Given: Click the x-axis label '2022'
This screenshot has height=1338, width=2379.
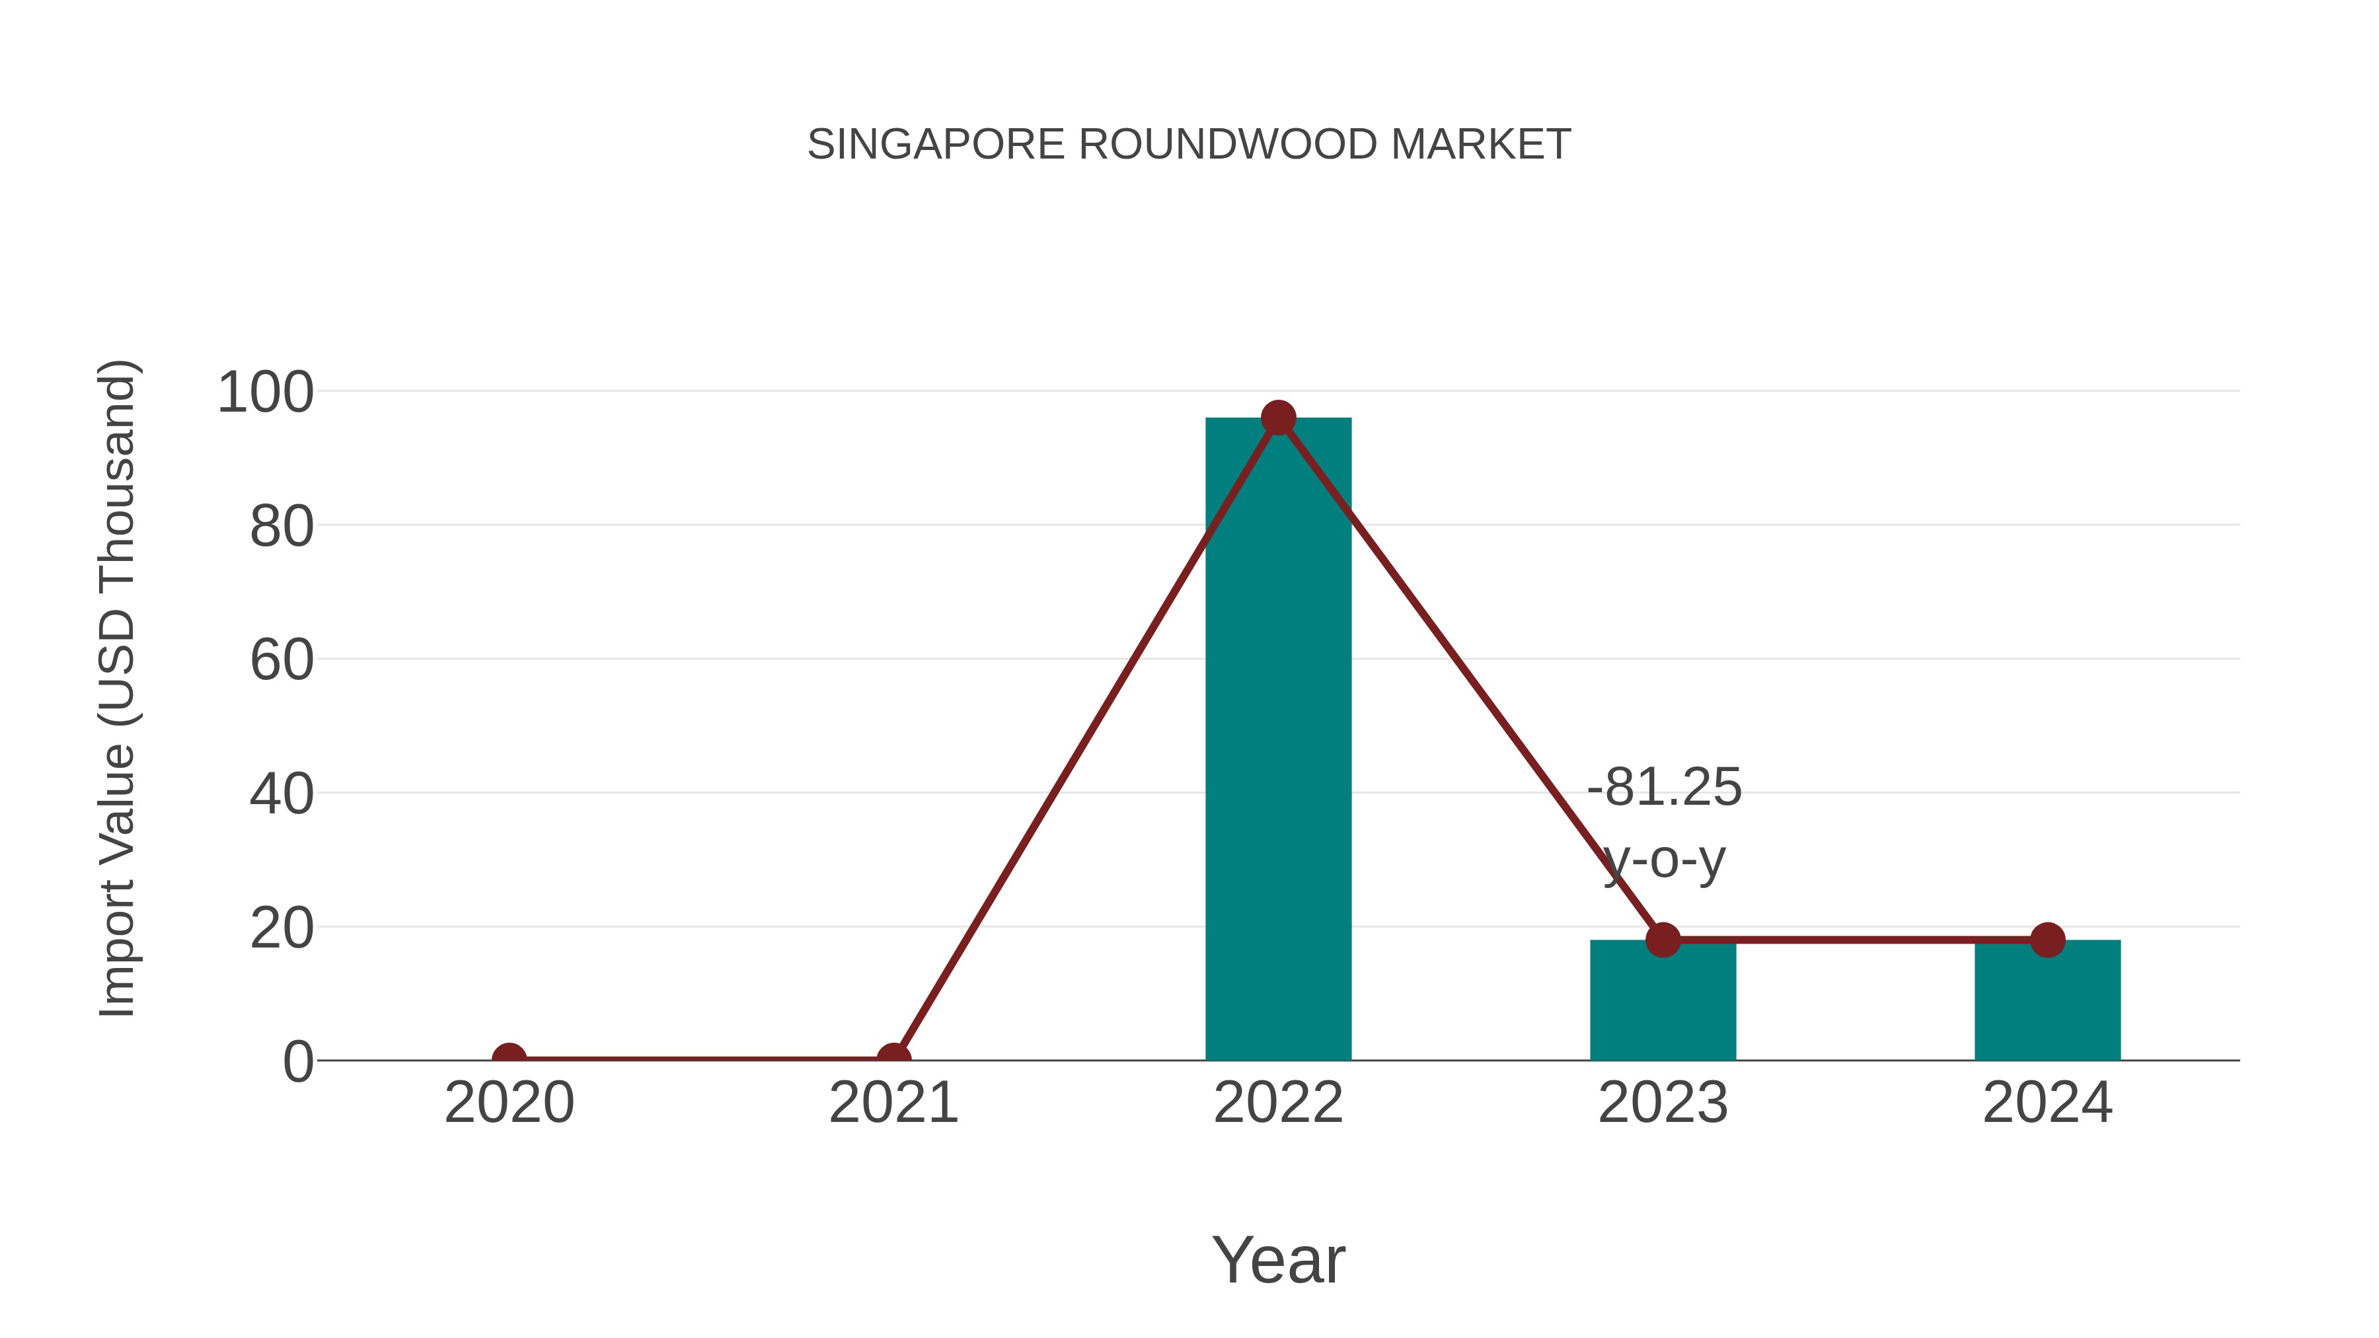Looking at the screenshot, I should [x=1278, y=1103].
